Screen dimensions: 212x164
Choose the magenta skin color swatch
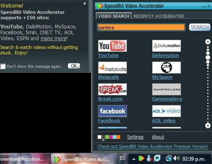point(111,137)
